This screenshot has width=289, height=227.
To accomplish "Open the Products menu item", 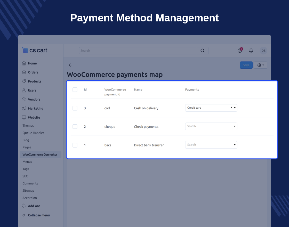I will [35, 81].
